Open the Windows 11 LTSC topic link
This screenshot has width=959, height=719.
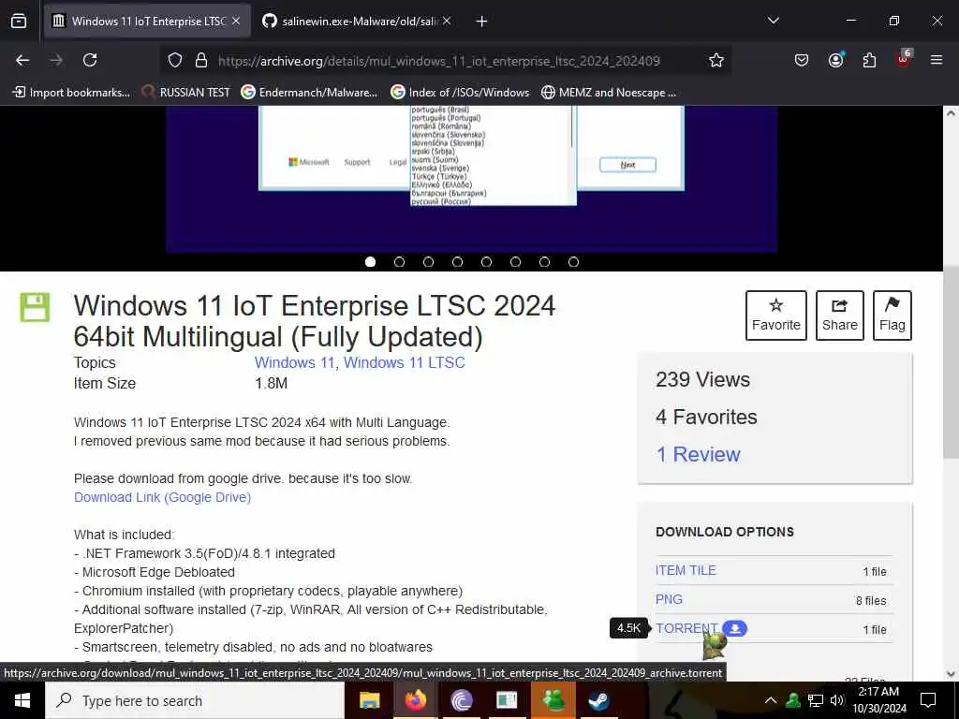click(405, 362)
